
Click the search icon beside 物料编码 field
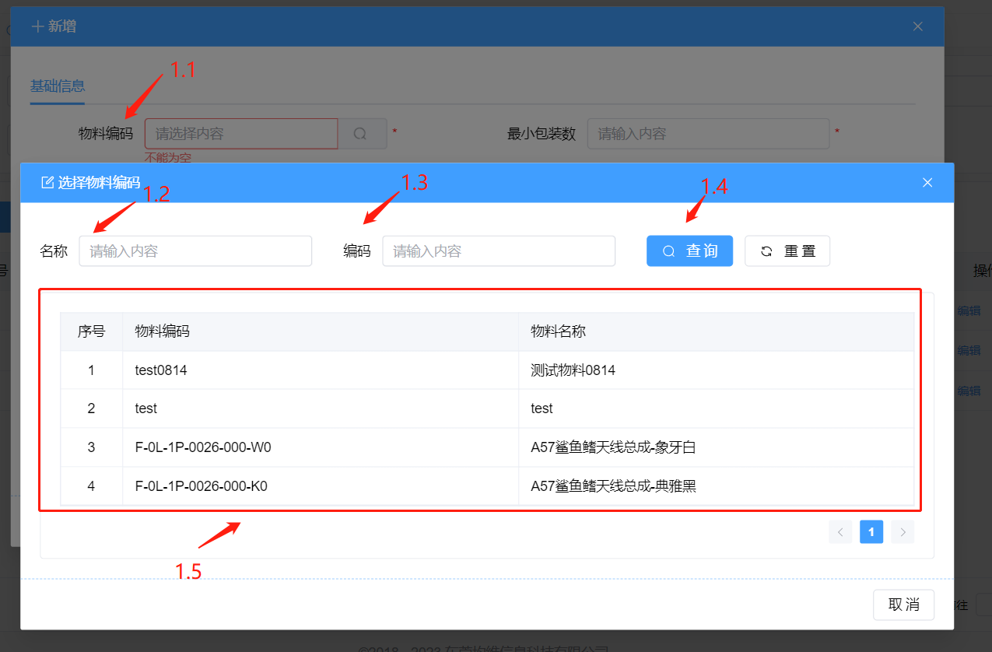(x=360, y=134)
